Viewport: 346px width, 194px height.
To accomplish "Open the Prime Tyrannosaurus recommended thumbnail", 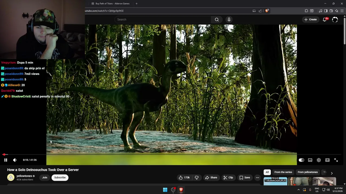I will click(x=275, y=181).
